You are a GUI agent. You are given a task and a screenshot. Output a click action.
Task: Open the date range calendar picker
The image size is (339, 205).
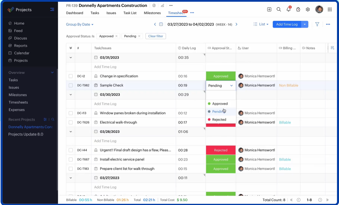tap(161, 25)
